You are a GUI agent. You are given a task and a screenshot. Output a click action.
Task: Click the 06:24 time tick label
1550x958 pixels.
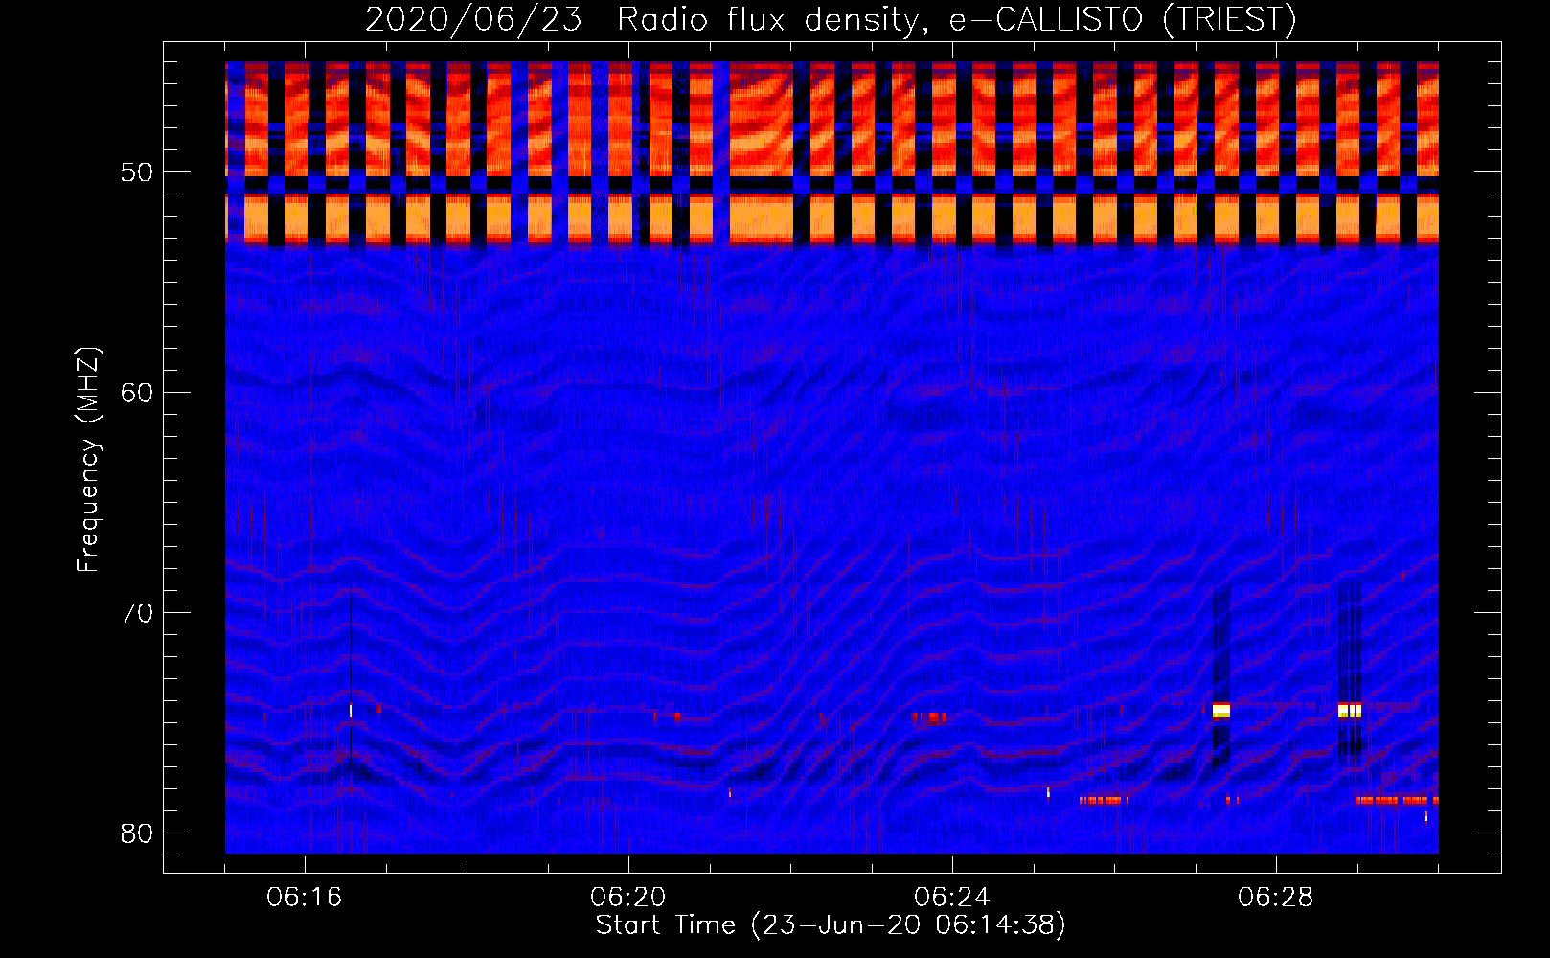click(952, 898)
